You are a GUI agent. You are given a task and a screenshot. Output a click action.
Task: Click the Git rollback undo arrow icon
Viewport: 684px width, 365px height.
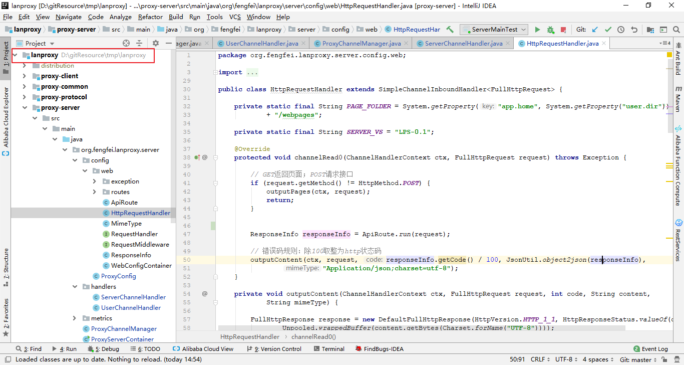(634, 30)
